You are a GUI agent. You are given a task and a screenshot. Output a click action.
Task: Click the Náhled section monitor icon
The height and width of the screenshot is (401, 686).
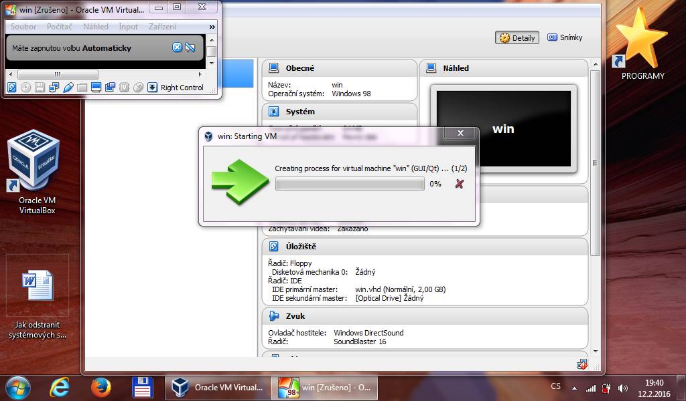(431, 68)
